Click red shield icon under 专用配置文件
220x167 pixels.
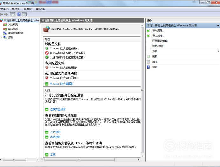(47, 67)
